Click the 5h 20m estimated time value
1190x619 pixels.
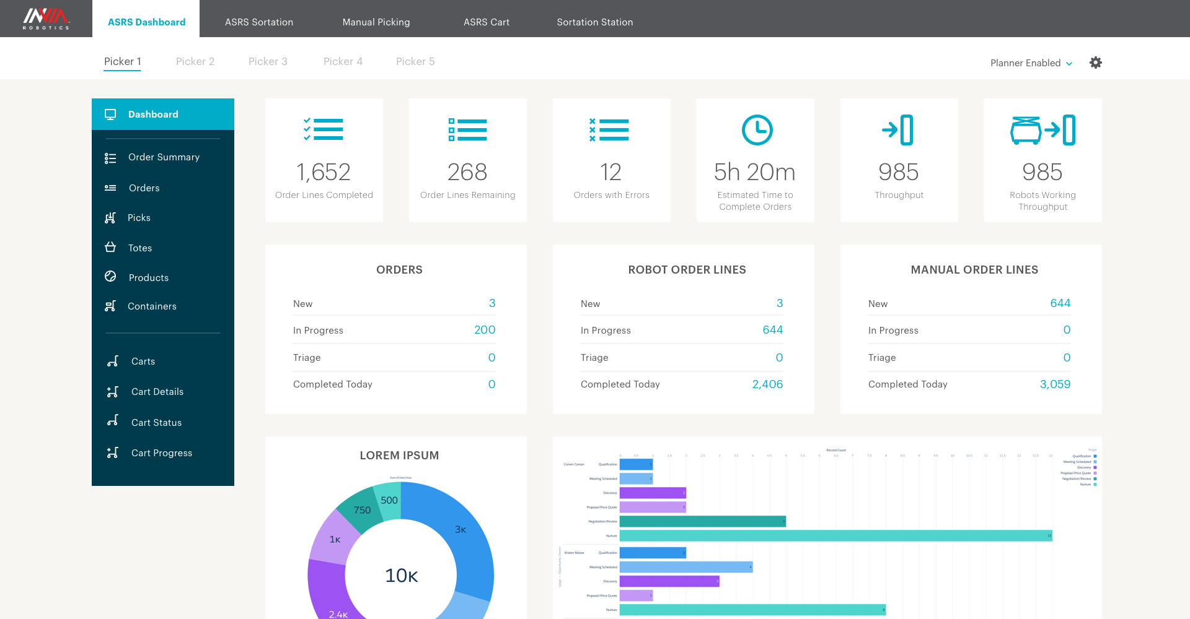754,172
